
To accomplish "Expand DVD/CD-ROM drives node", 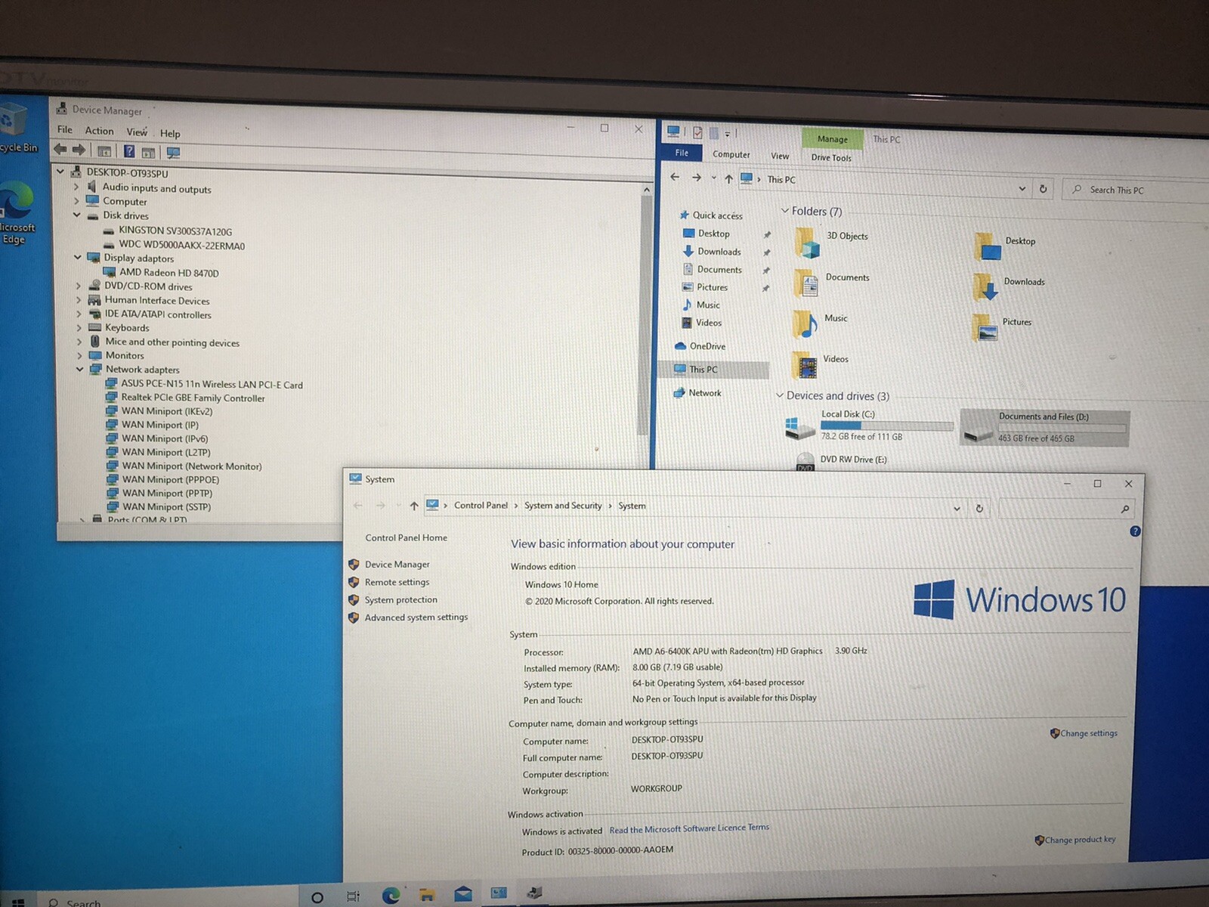I will (x=78, y=286).
